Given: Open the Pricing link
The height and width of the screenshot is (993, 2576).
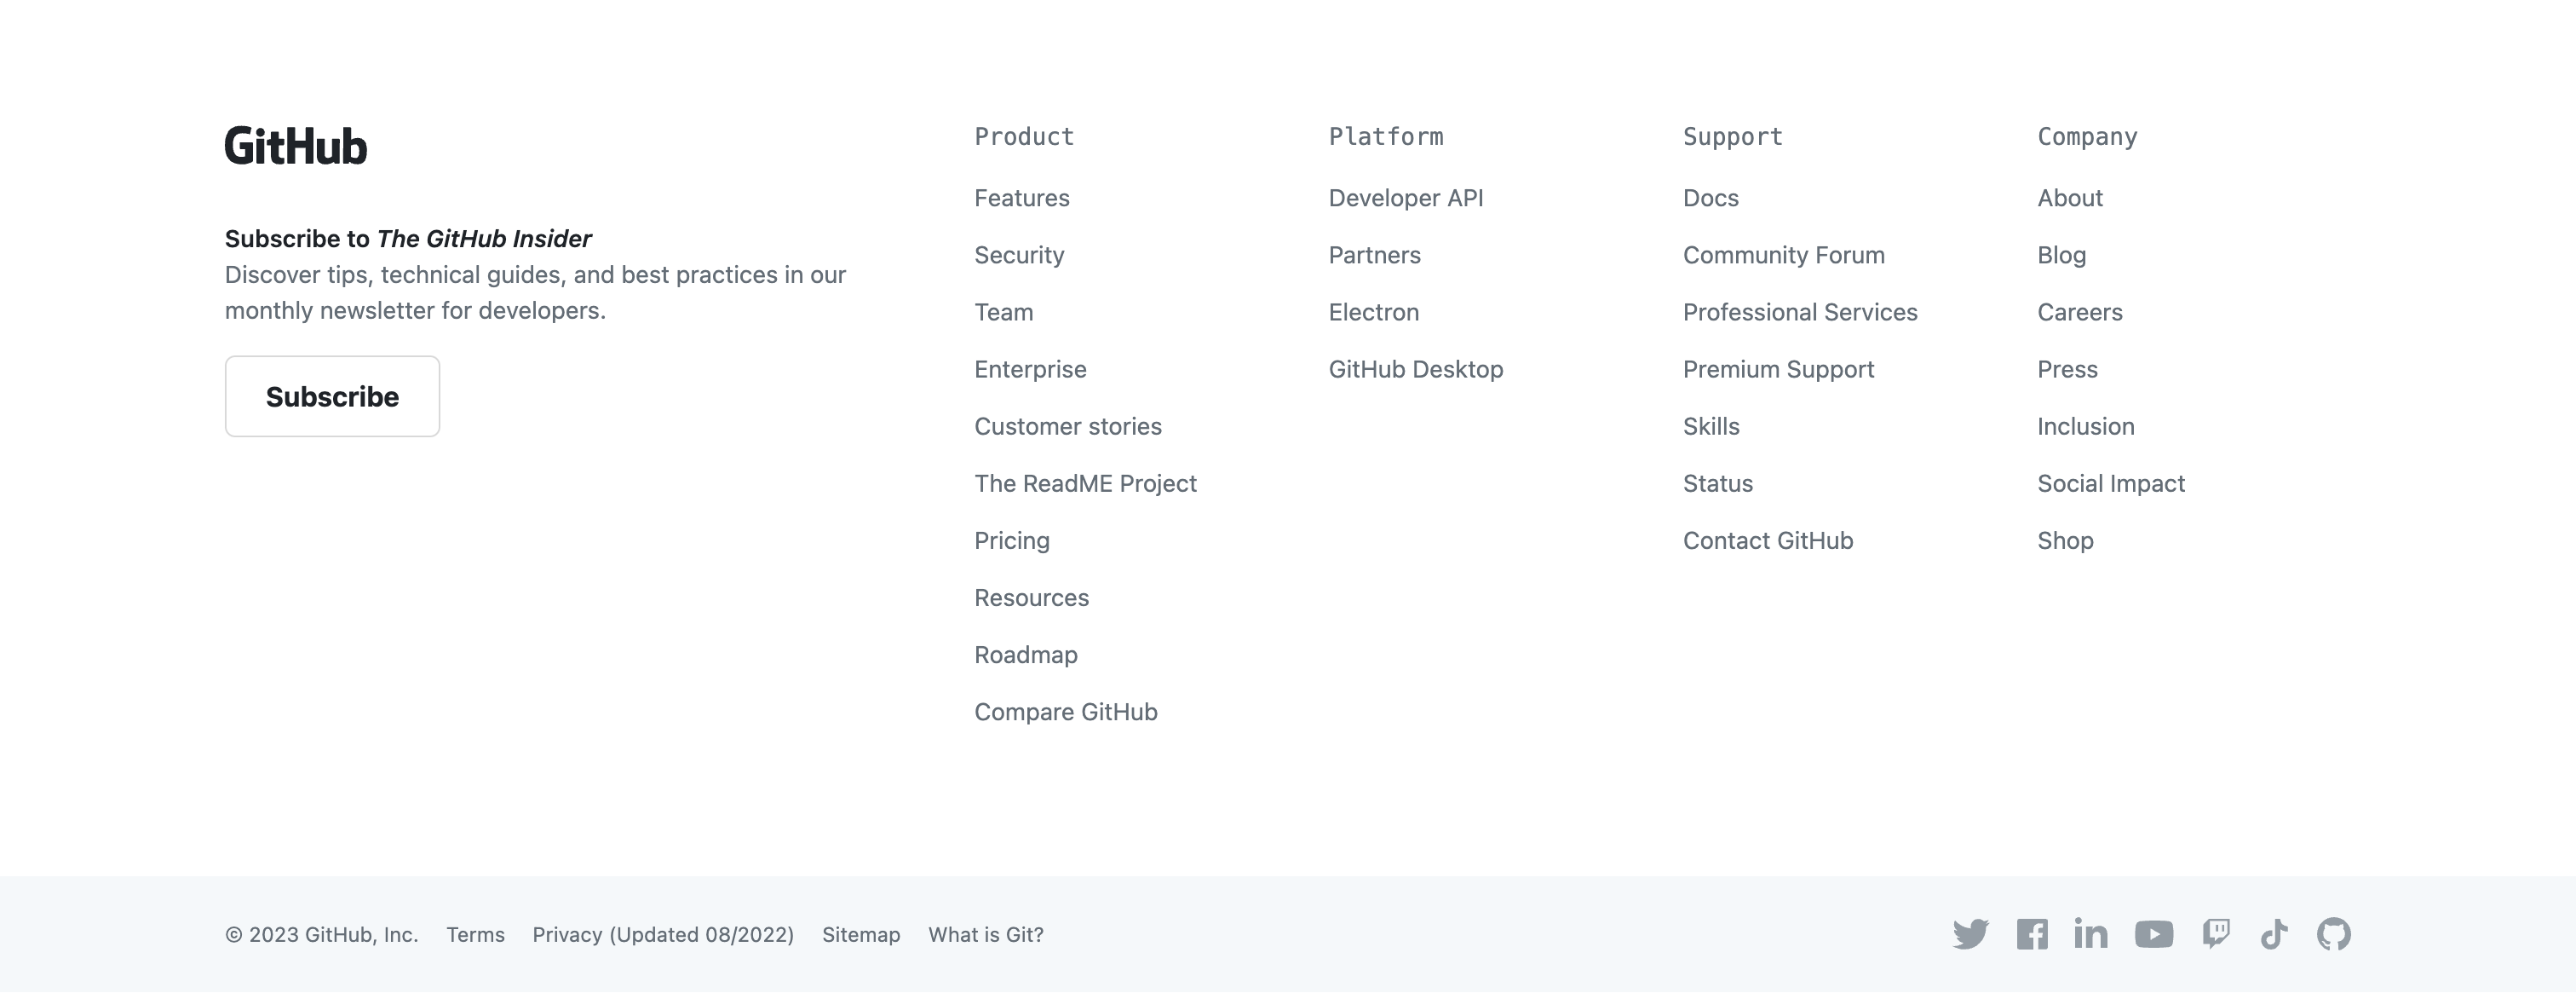Looking at the screenshot, I should click(x=1012, y=540).
